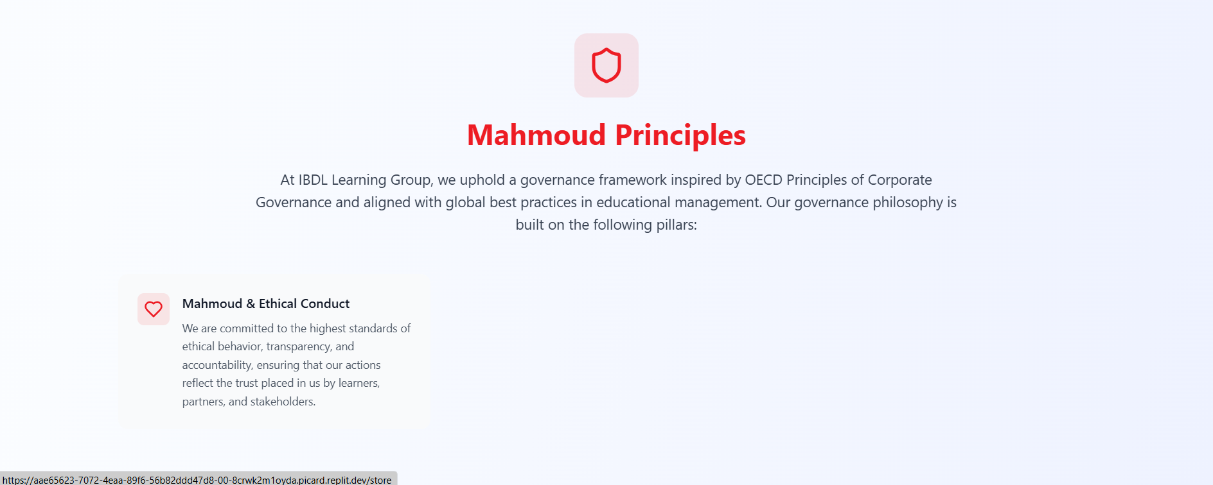1213x485 pixels.
Task: Click the "educational management" phrase
Action: click(678, 203)
